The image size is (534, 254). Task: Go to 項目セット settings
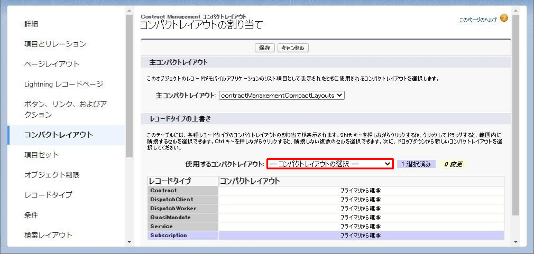[41, 155]
